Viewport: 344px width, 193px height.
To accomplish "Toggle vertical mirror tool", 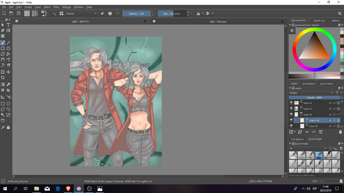I will [208, 13].
